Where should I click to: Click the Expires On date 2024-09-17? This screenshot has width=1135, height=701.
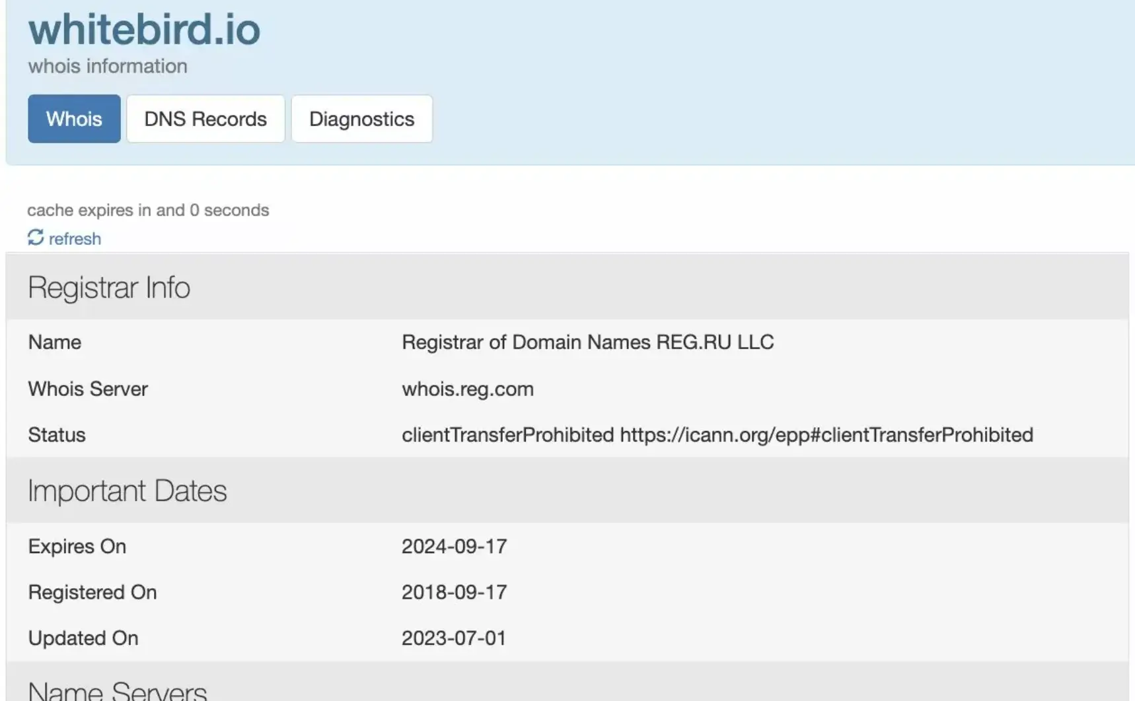454,547
